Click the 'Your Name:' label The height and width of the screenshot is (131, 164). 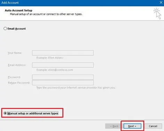(x=15, y=53)
